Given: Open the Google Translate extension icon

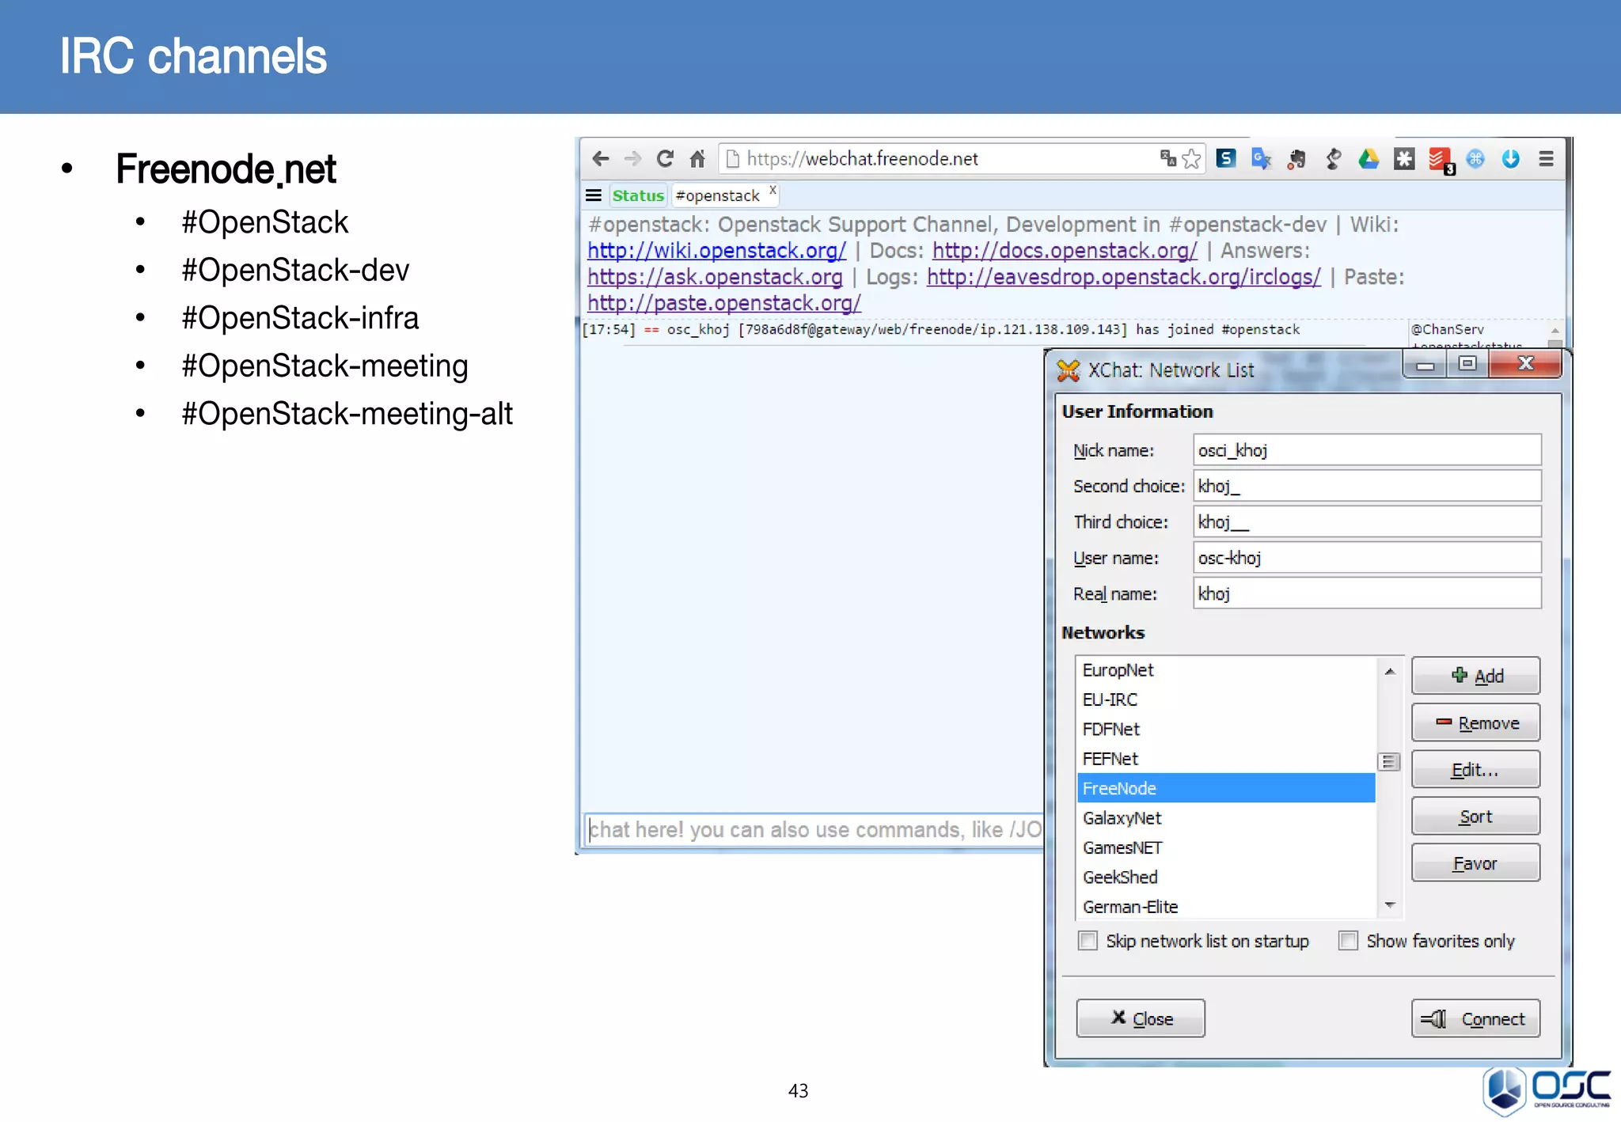Looking at the screenshot, I should click(x=1262, y=159).
